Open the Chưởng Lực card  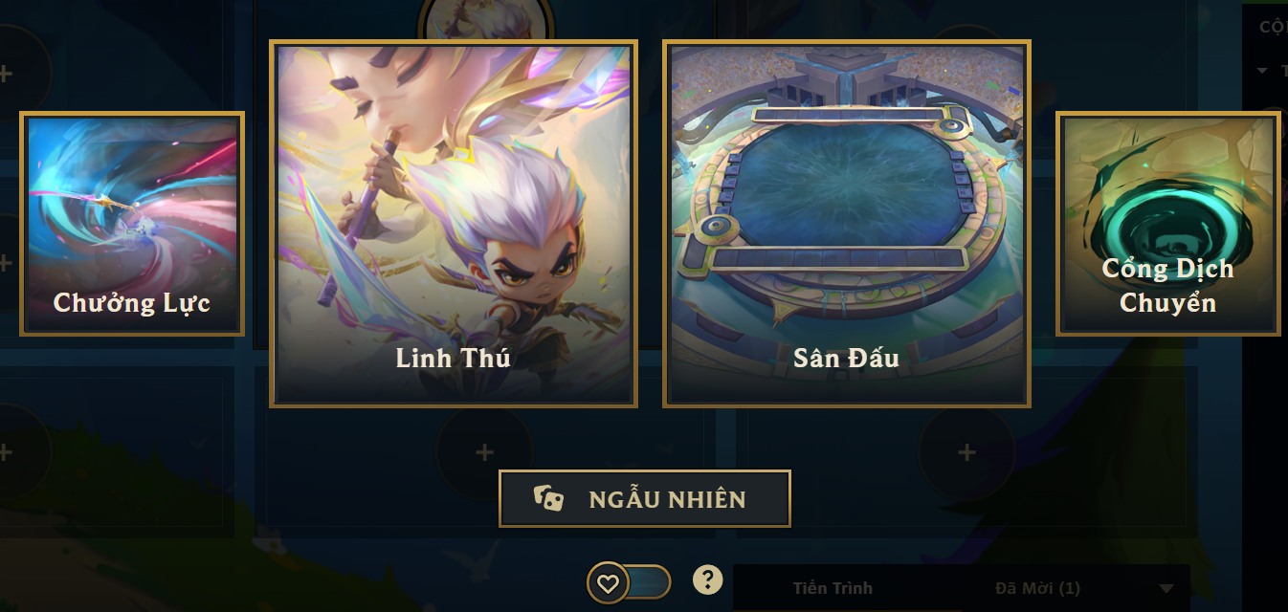coord(132,224)
